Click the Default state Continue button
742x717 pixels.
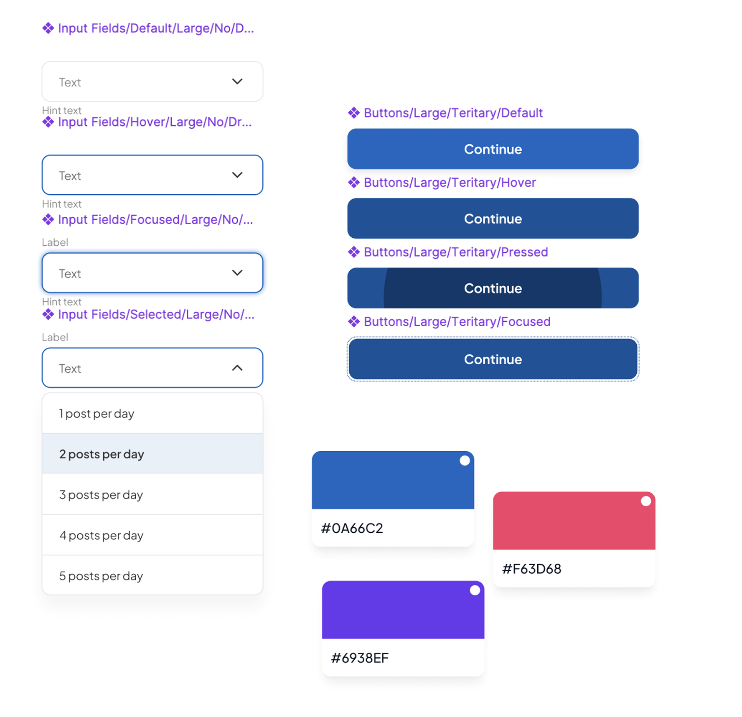[493, 149]
